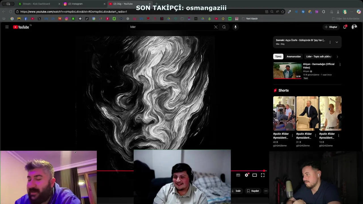Select the Tümü filter chip

point(278,57)
